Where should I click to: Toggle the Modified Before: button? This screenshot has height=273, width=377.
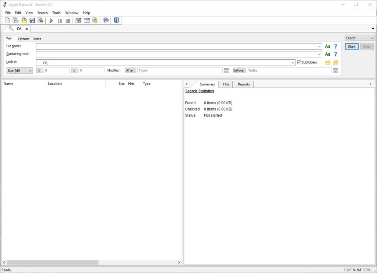[239, 70]
